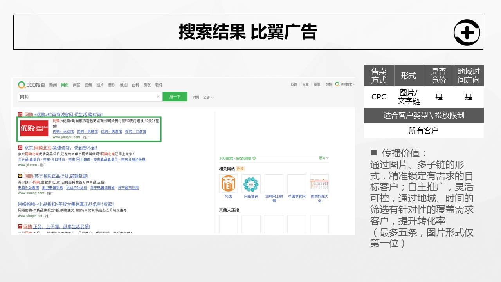Click the Suning favicon beside 苏宁易购 result
The width and height of the screenshot is (501, 282).
[20, 176]
